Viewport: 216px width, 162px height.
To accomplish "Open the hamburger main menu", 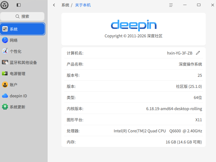I will click(171, 5).
